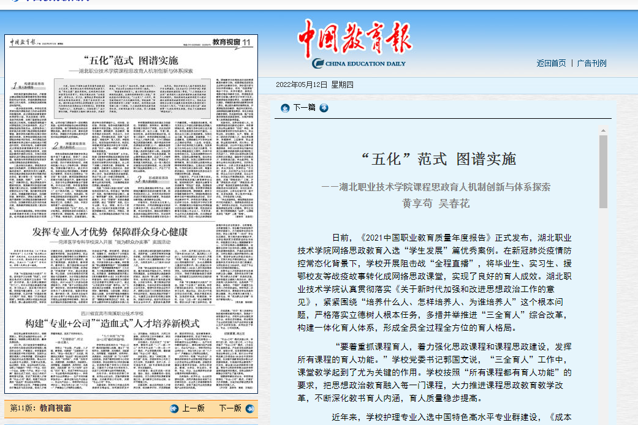This screenshot has height=425, width=638.
Task: Go back home via 返回首页
Action: click(x=551, y=63)
